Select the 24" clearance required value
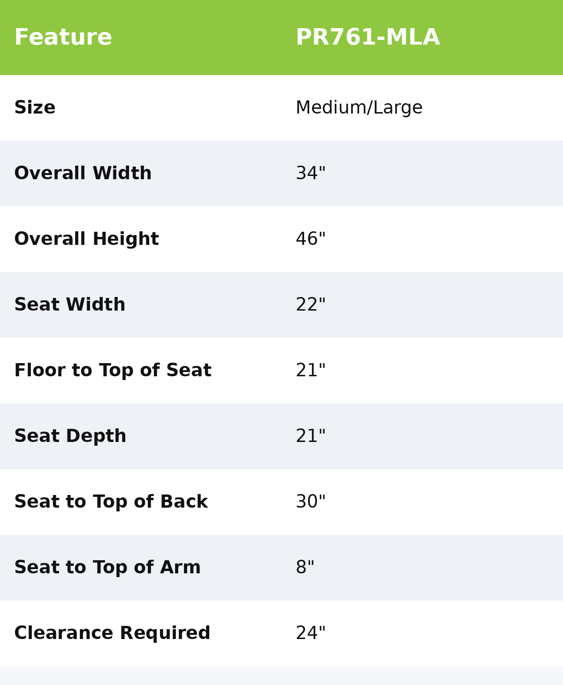 point(311,634)
